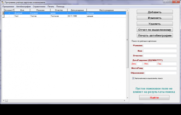Open the Справочники menu
181x115 pixels.
click(x=39, y=7)
